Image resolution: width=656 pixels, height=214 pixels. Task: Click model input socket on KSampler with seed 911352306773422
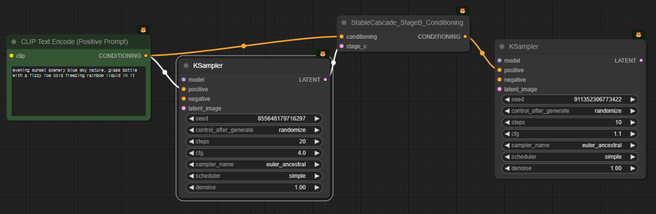pyautogui.click(x=499, y=61)
